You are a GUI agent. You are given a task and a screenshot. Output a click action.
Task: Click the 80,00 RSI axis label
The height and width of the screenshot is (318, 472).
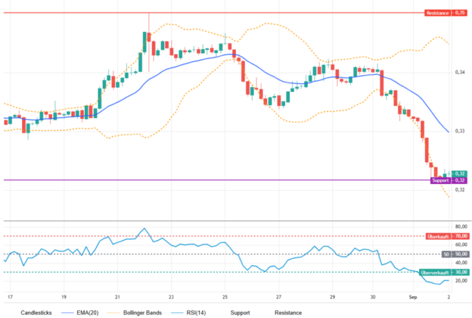pyautogui.click(x=461, y=227)
